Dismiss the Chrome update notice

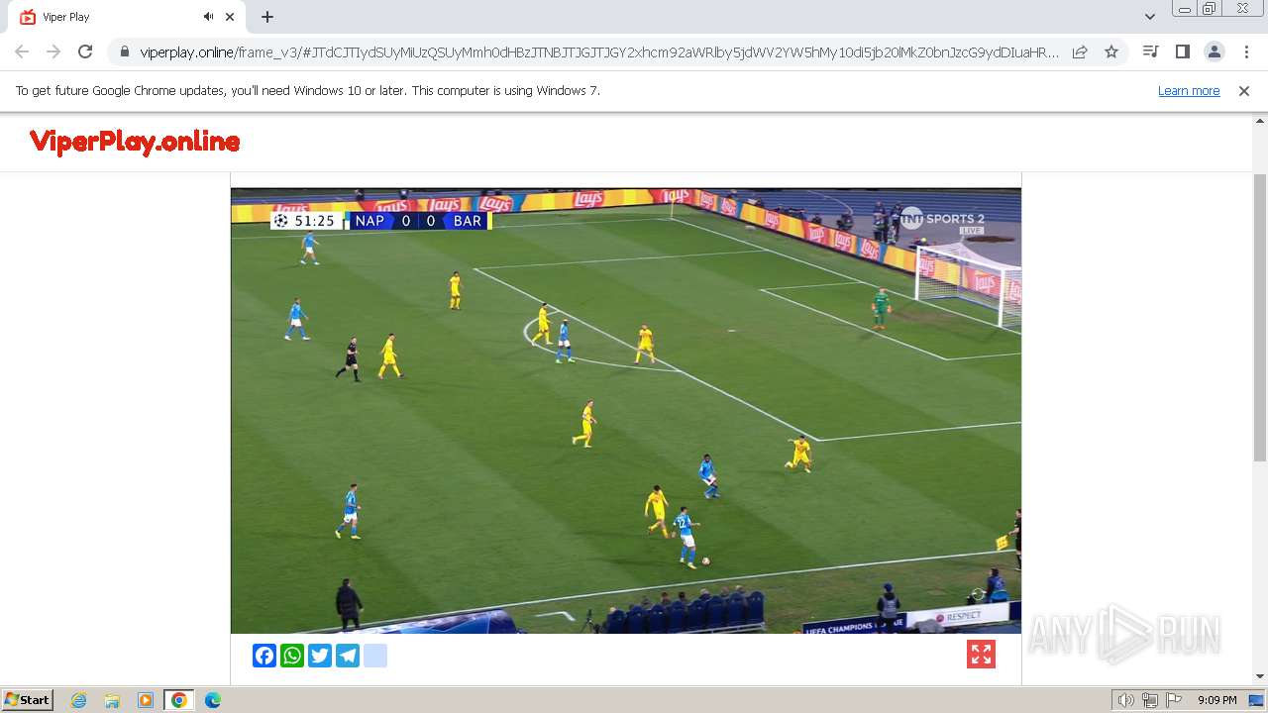tap(1244, 90)
